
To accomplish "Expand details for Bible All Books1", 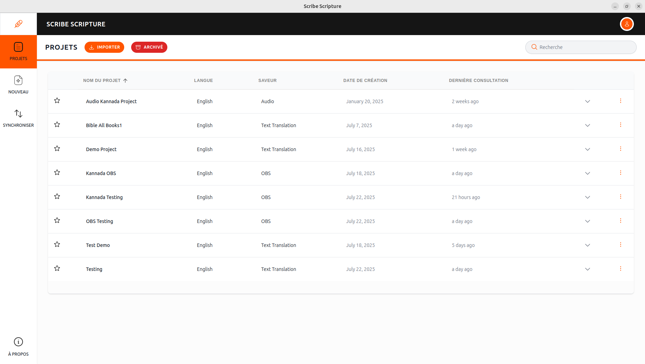I will click(x=587, y=125).
